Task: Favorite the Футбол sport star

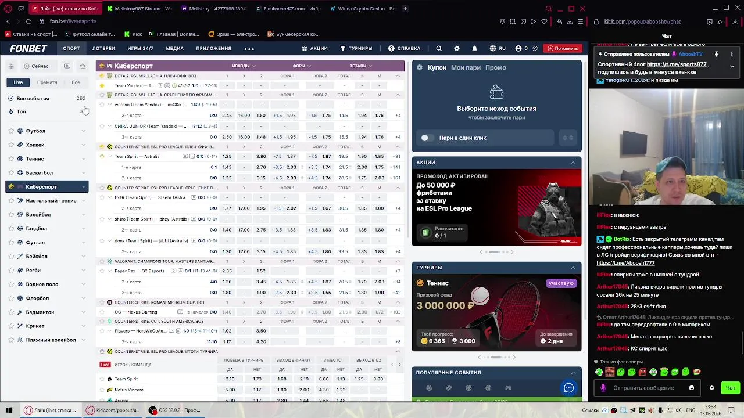Action: [x=11, y=131]
